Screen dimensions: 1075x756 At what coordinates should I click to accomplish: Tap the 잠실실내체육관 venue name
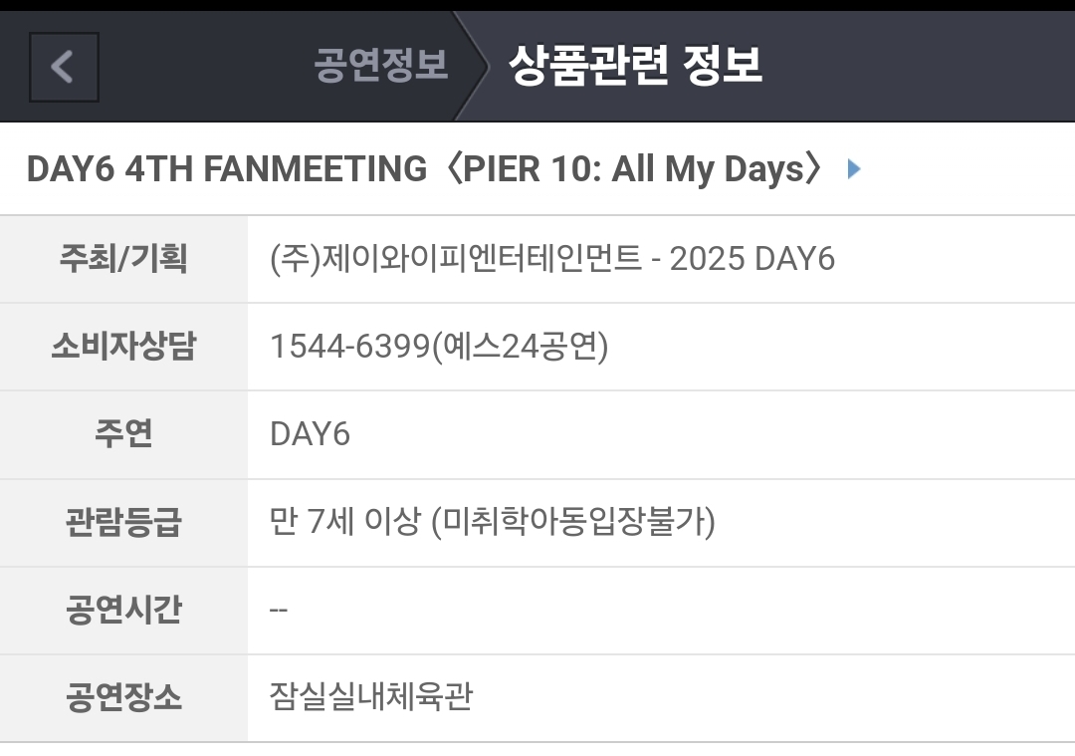(x=370, y=697)
